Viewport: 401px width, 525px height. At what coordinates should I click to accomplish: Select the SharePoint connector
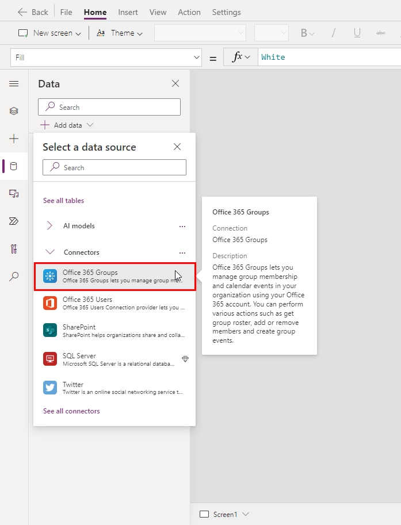point(114,331)
